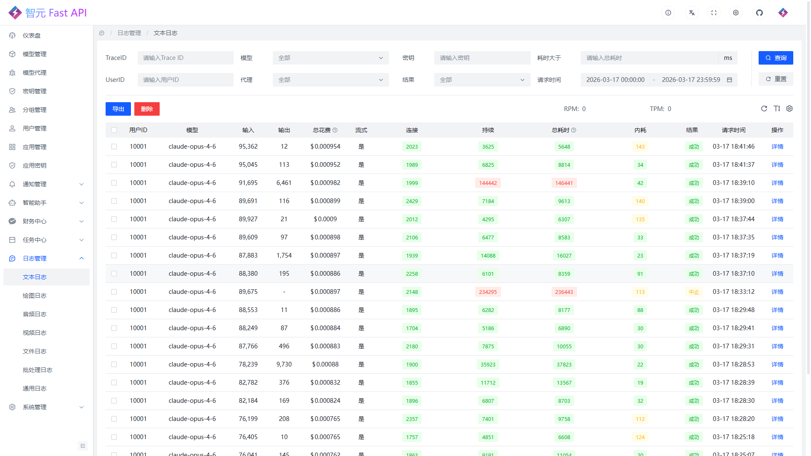Tick the select-all checkbox in header

tap(114, 130)
